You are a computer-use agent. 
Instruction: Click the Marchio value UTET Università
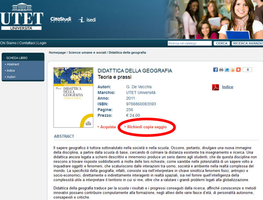tap(141, 92)
